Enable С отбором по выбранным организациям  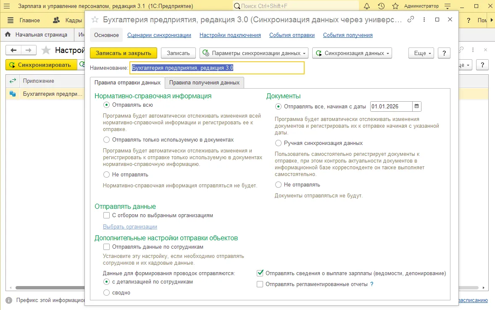[106, 215]
